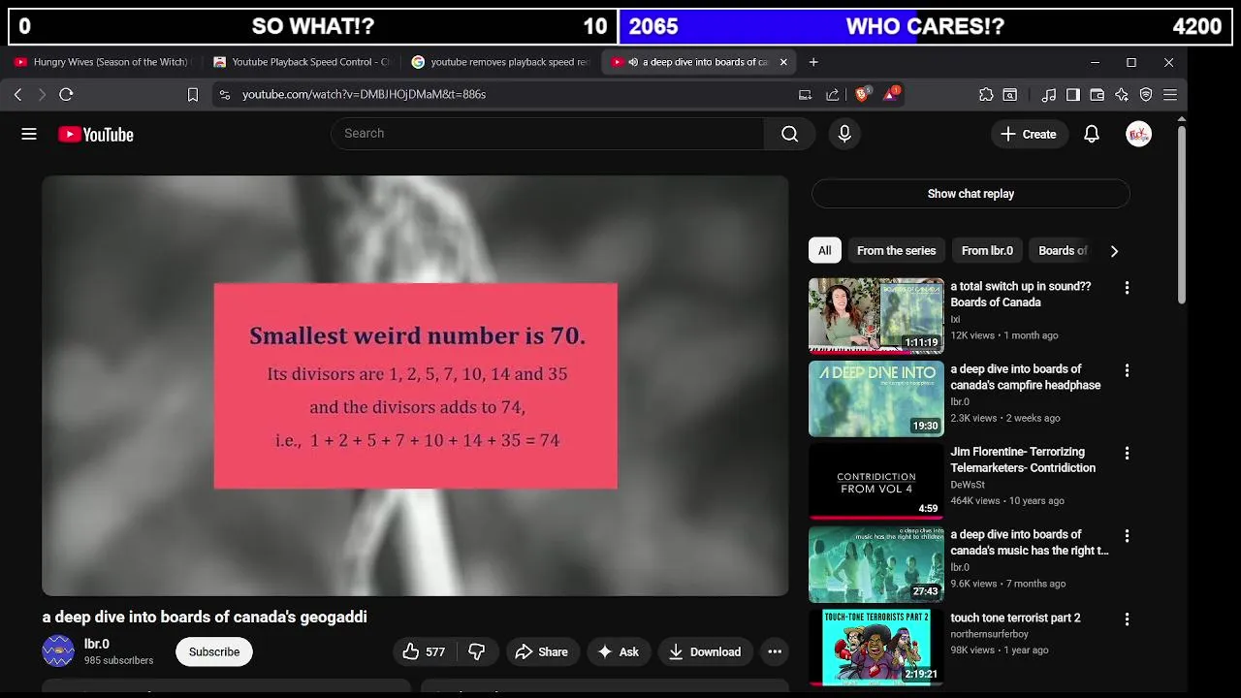This screenshot has height=698, width=1241.
Task: Open the YouTube guide hamburger menu
Action: (x=29, y=134)
